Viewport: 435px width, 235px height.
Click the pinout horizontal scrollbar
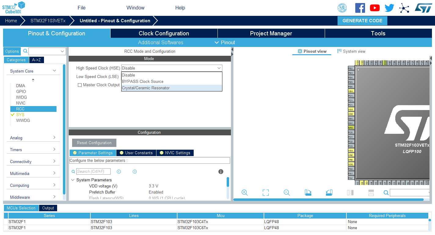coord(328,200)
